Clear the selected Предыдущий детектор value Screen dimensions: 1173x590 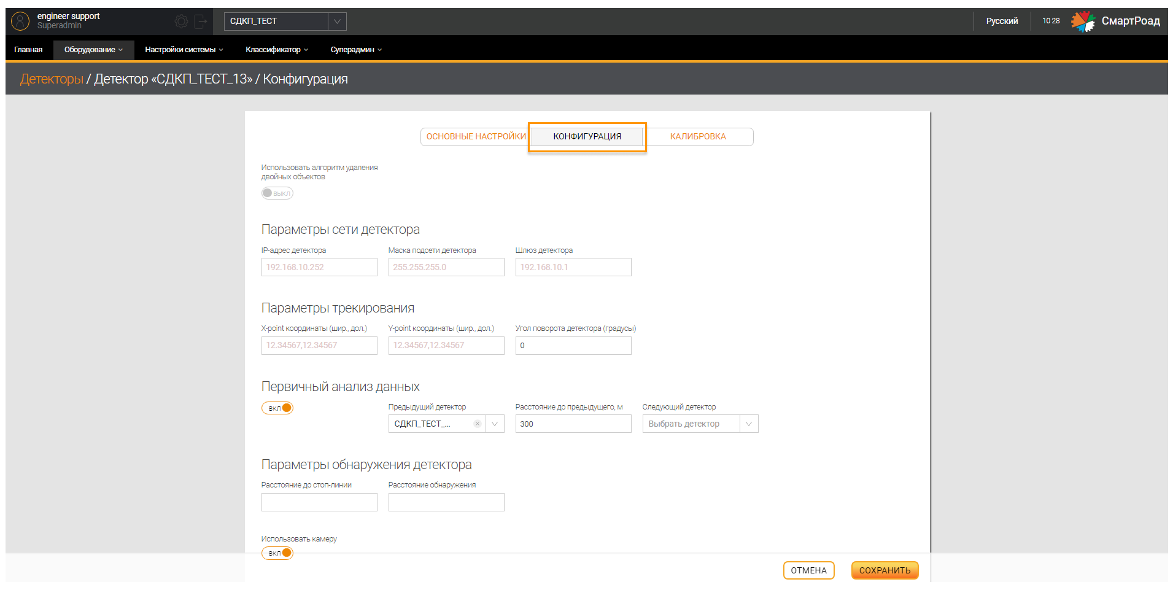[478, 424]
